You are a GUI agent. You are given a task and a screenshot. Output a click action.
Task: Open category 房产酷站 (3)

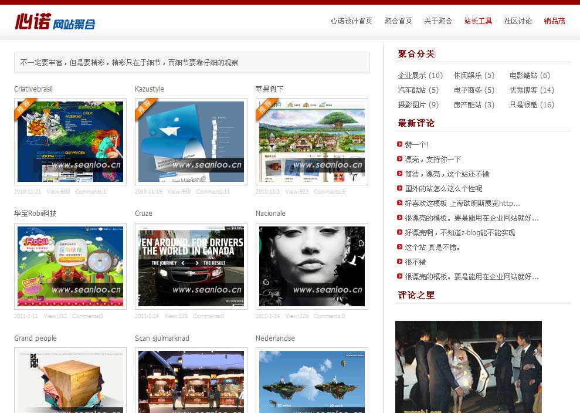[x=474, y=105]
